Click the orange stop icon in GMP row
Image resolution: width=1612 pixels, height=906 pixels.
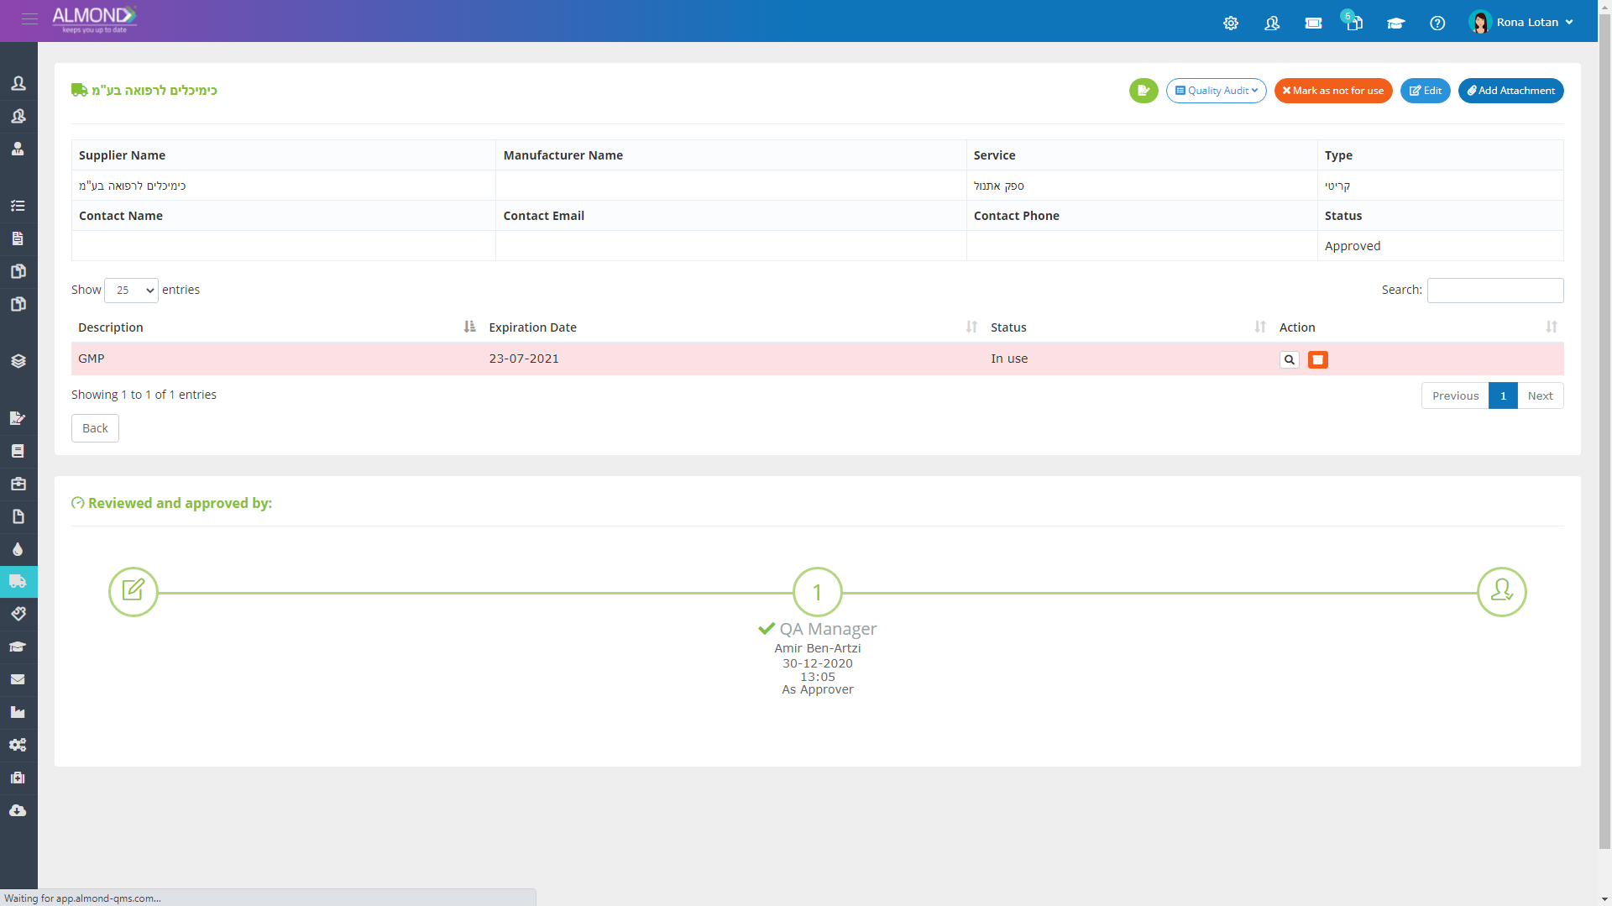[1318, 359]
